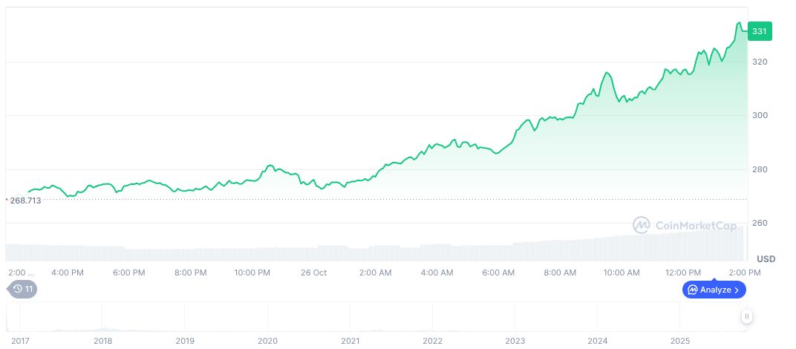Click the USD currency label
The width and height of the screenshot is (796, 349).
coord(766,258)
